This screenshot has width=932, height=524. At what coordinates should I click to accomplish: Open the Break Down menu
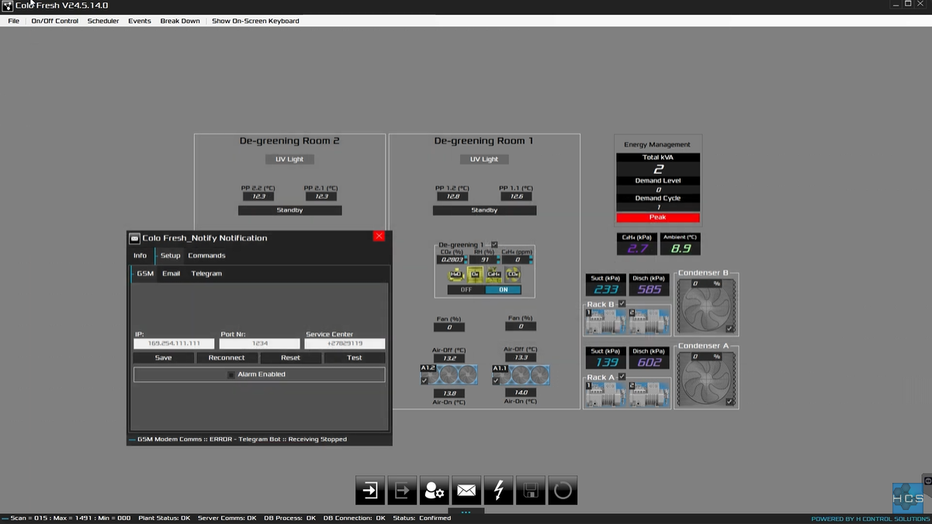(x=180, y=21)
